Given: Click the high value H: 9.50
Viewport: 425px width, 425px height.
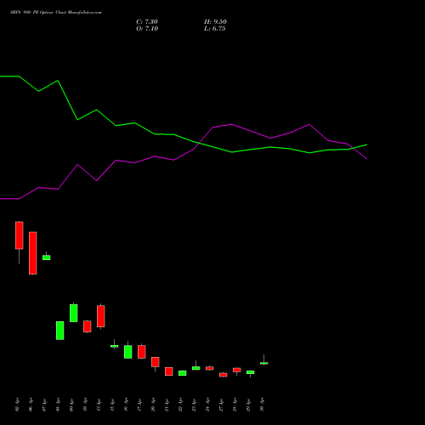Looking at the screenshot, I should tap(215, 22).
